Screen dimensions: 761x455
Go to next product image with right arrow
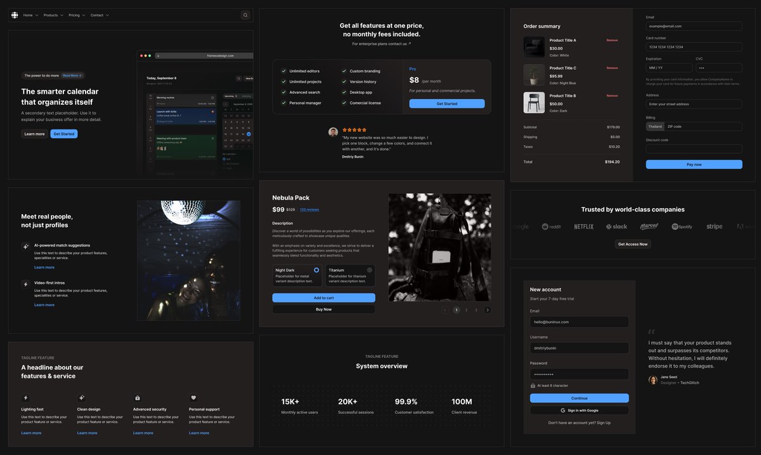pyautogui.click(x=487, y=310)
